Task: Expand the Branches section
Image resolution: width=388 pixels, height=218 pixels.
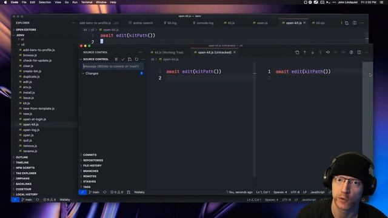Action: pyautogui.click(x=90, y=171)
